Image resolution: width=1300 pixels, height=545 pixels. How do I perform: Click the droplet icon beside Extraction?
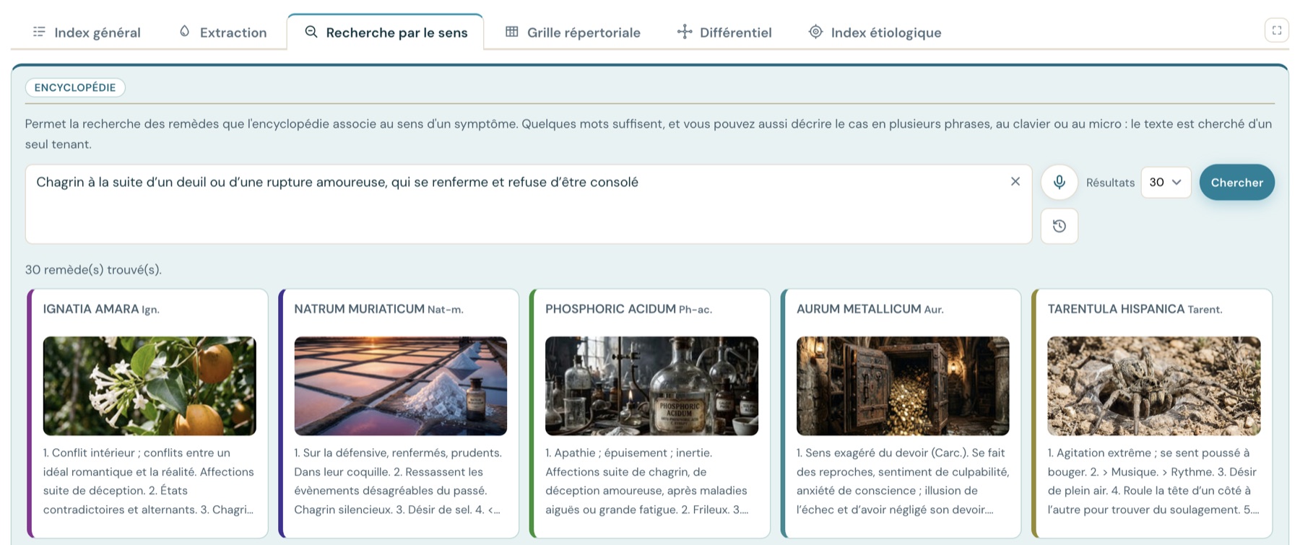185,32
